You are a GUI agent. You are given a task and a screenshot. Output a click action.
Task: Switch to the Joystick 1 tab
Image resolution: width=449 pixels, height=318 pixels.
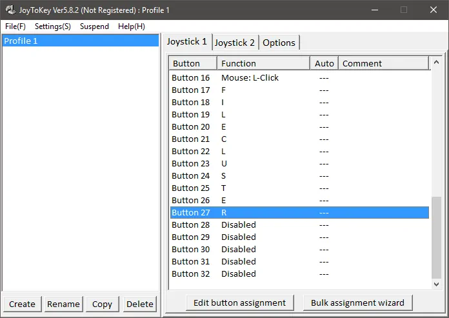point(186,42)
